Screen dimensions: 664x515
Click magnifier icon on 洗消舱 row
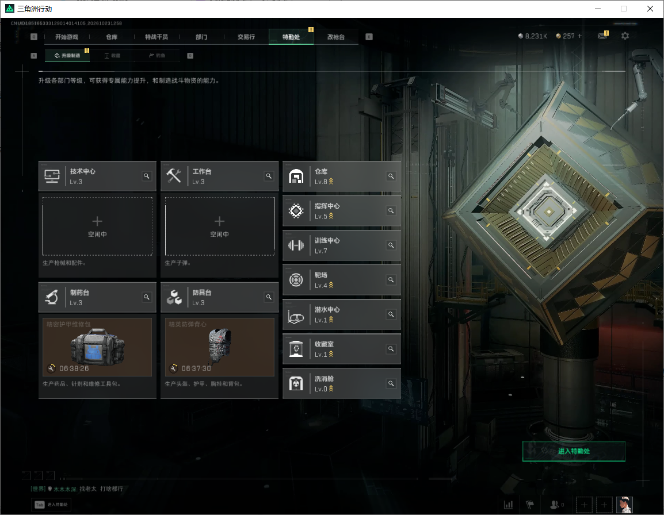pyautogui.click(x=391, y=383)
